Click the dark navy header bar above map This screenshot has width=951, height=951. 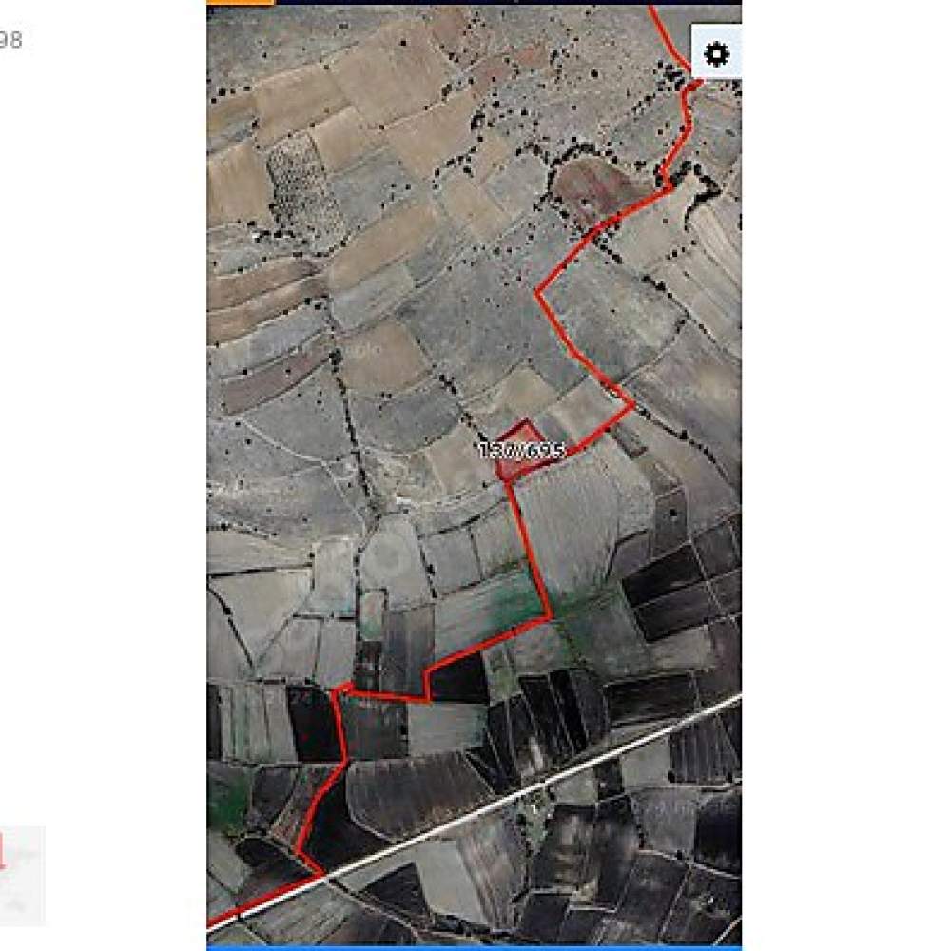(x=508, y=3)
